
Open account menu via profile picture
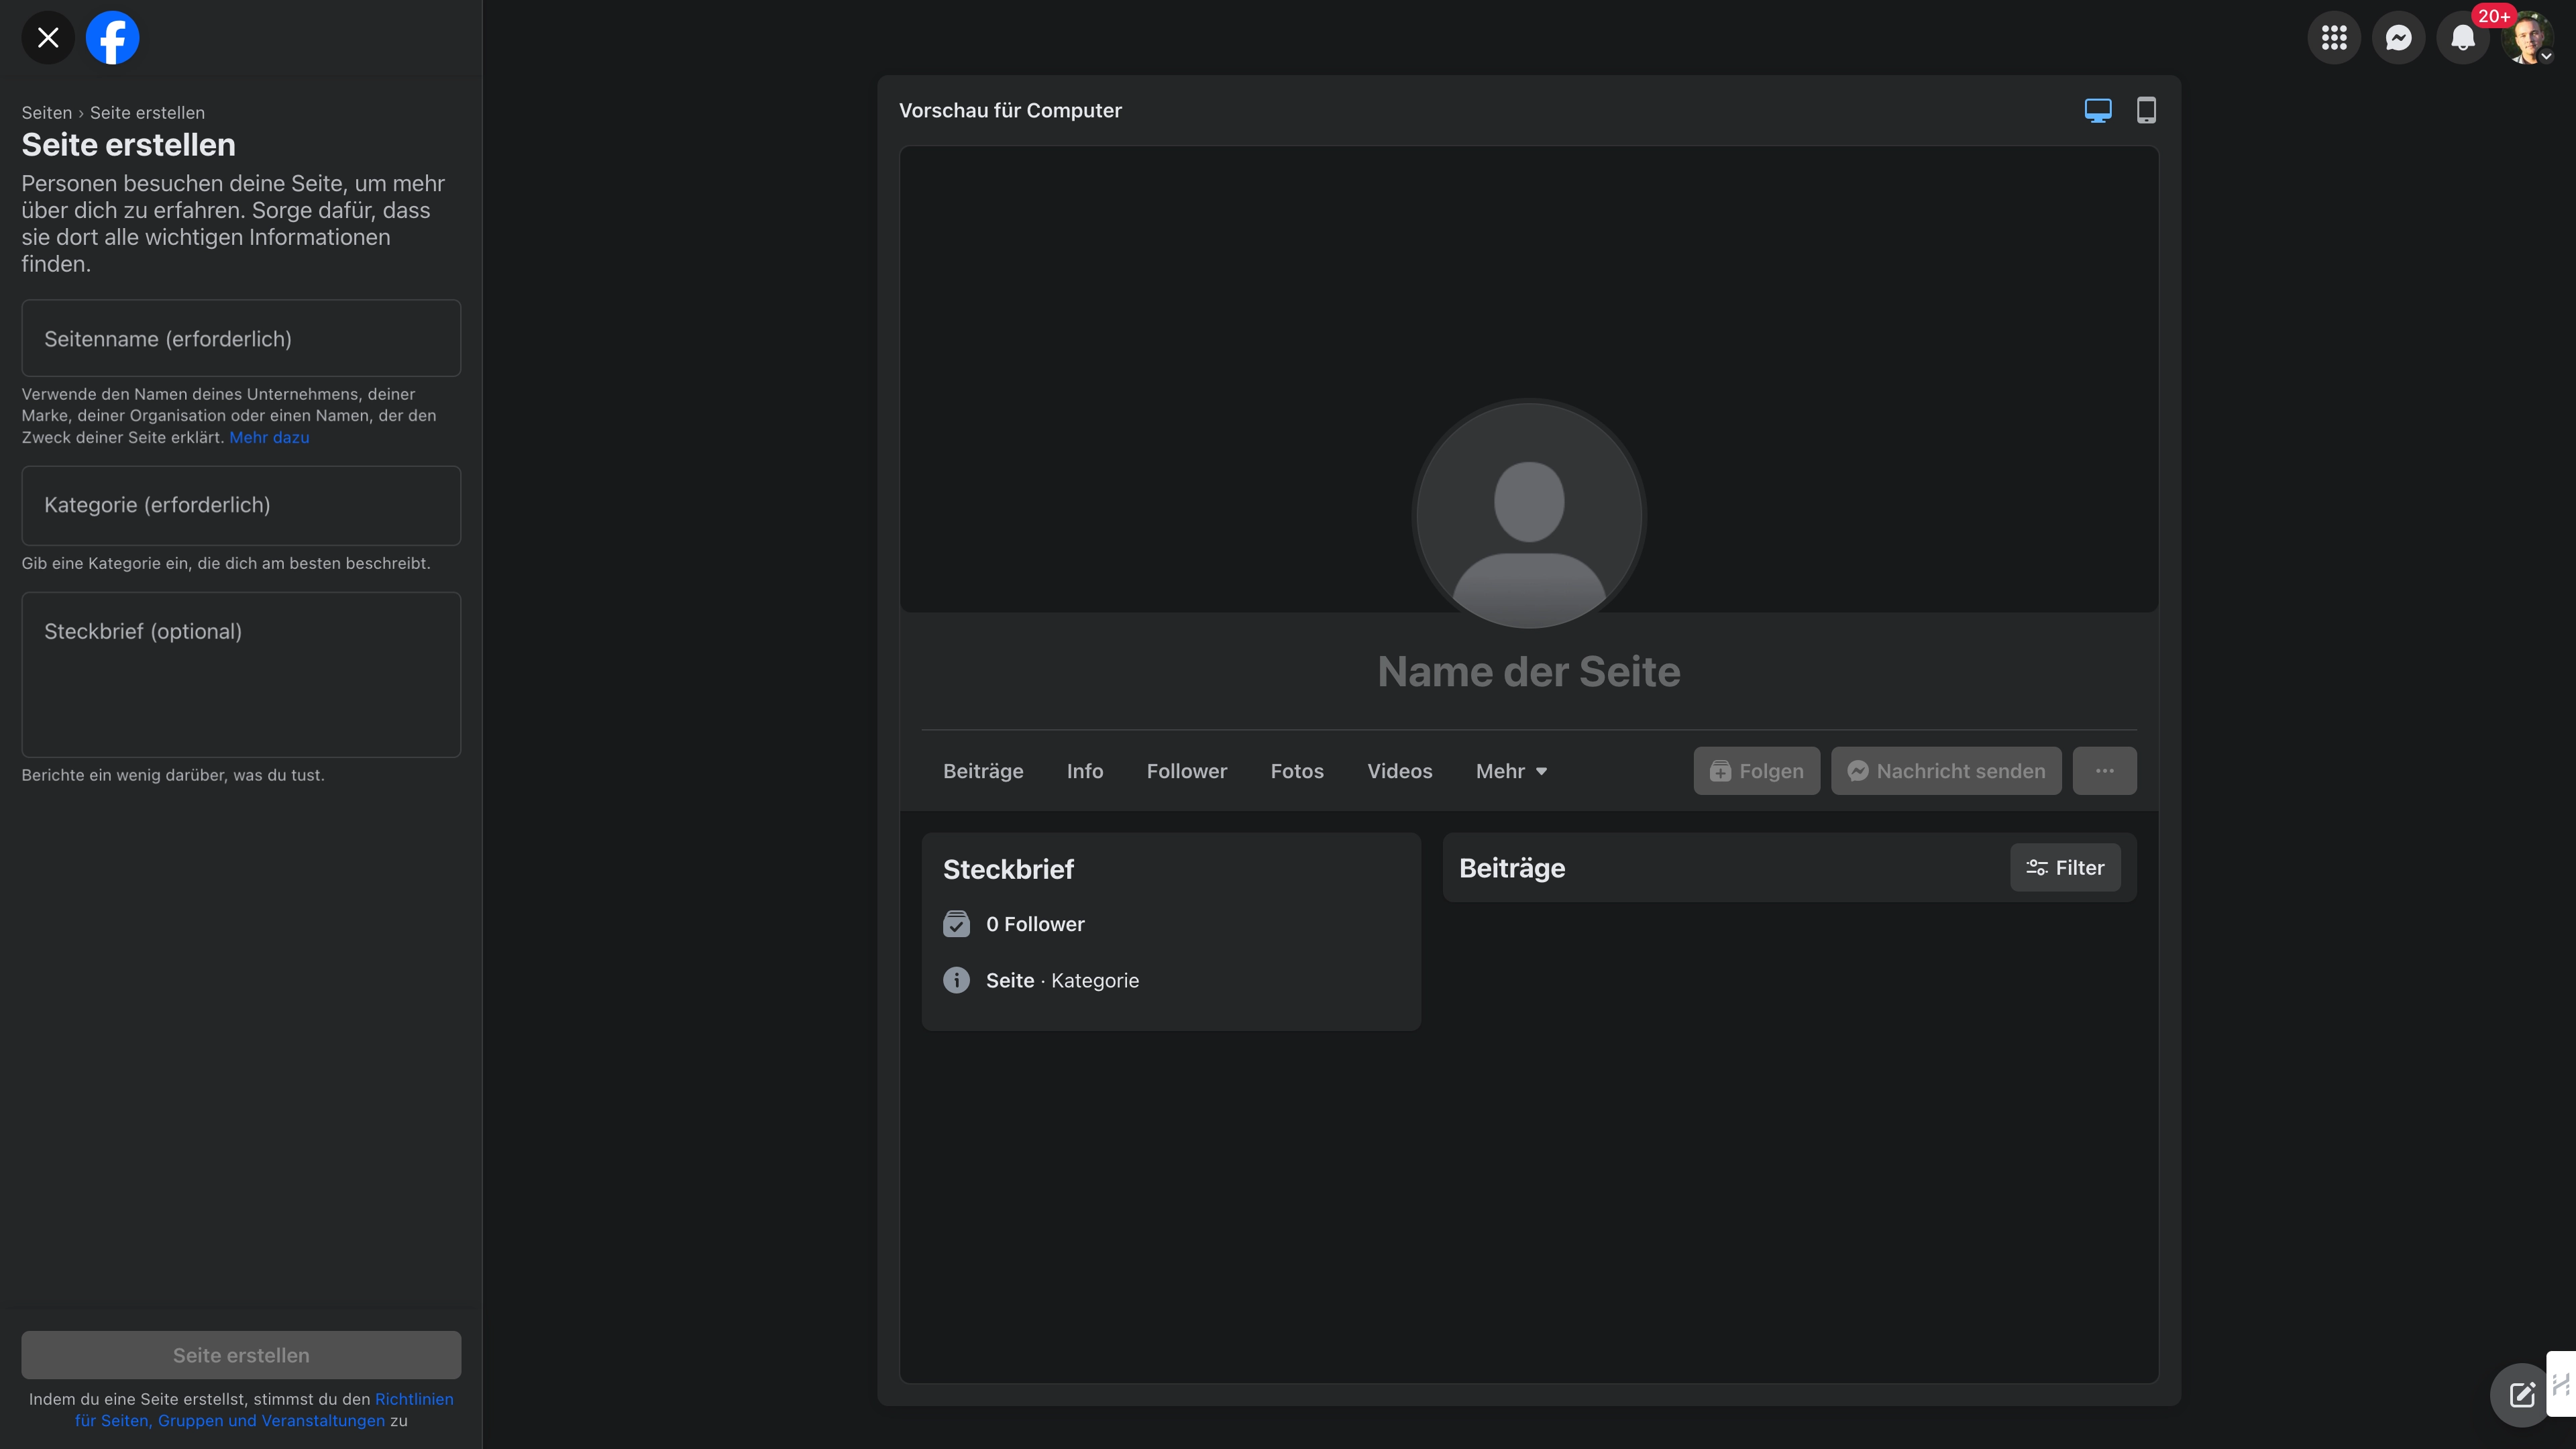coord(2527,38)
